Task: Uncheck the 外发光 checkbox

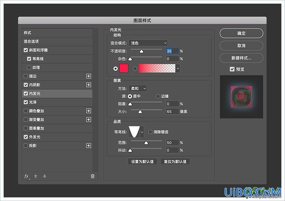Action: pos(26,137)
